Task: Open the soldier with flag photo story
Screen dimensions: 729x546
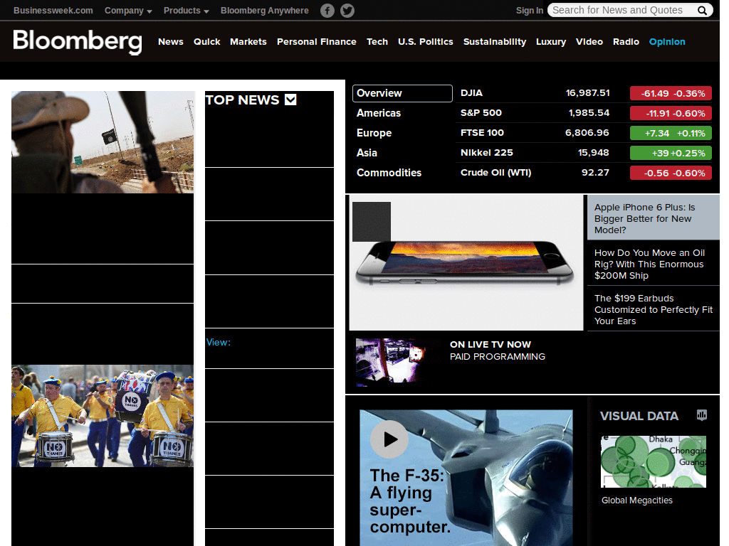Action: click(x=103, y=142)
